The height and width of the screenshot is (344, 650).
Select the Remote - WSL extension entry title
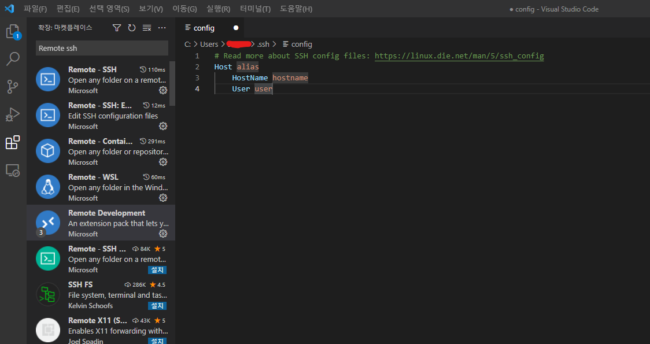(x=93, y=177)
